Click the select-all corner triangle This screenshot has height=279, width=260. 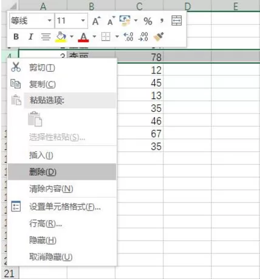point(13,7)
